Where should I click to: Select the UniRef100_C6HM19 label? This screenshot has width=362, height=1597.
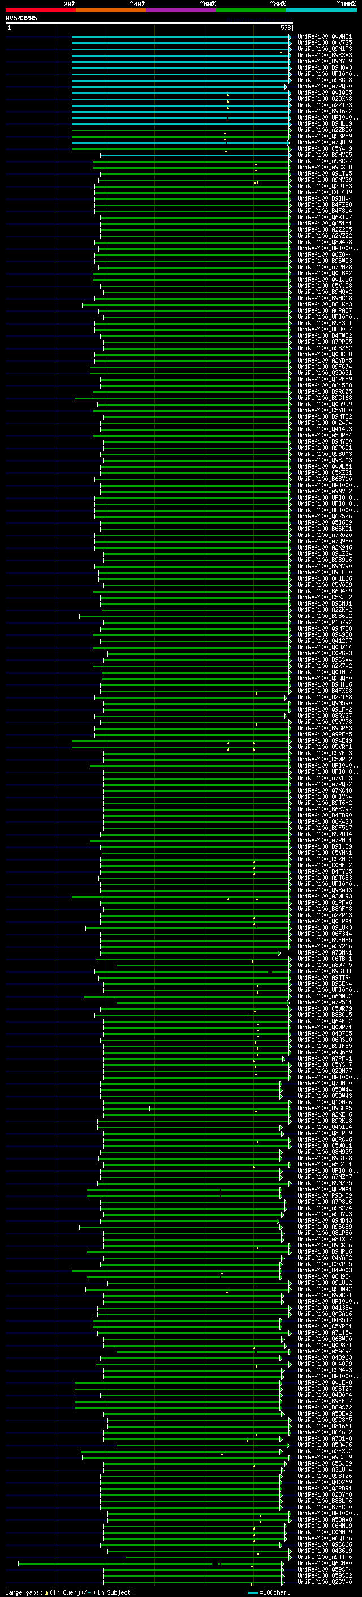(325, 1526)
